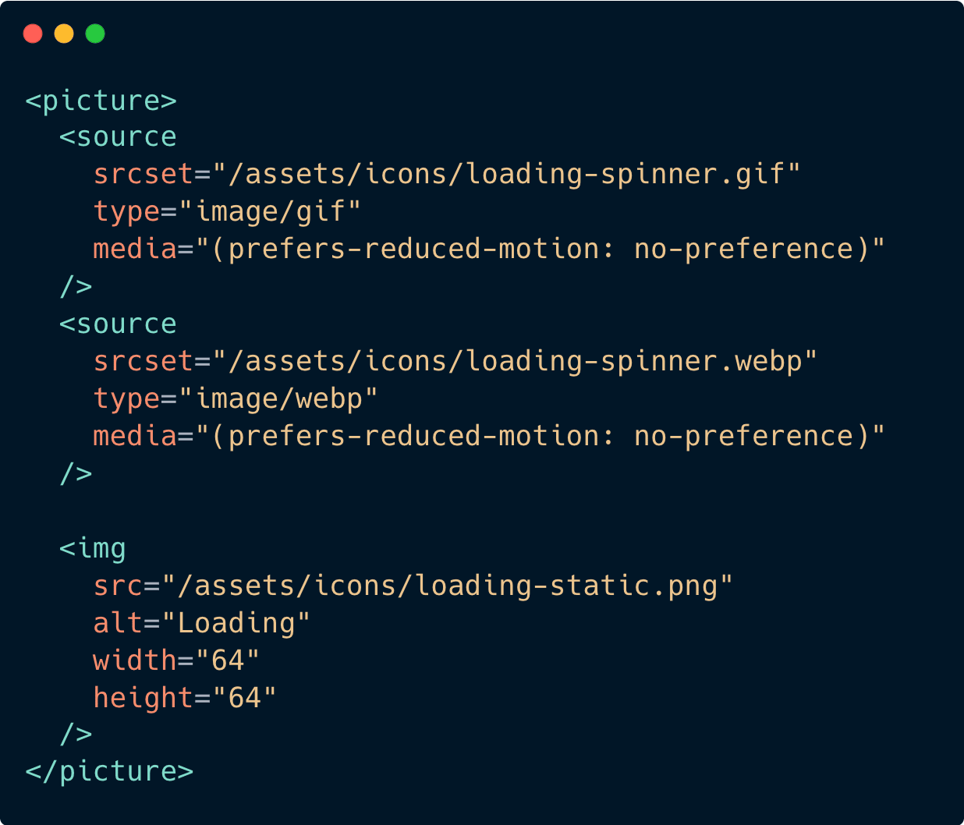Click the yellow minimize window dot
This screenshot has width=964, height=825.
point(64,34)
